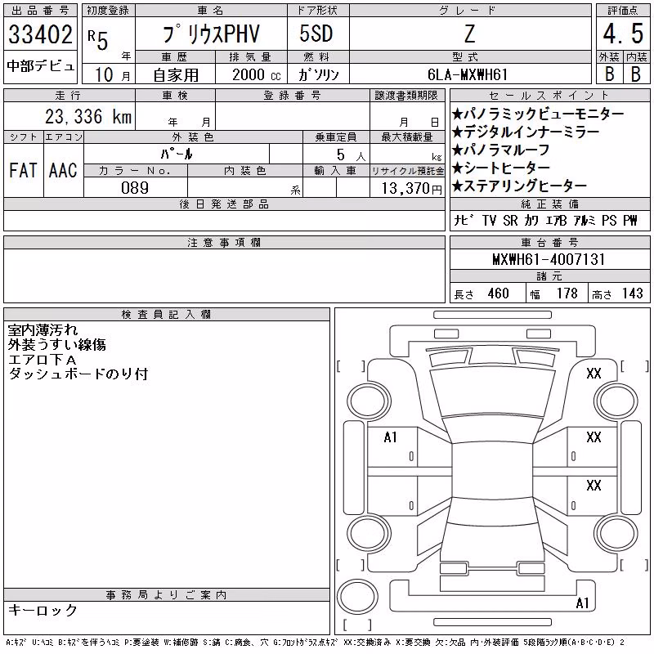Click the lot number 33402
The height and width of the screenshot is (654, 654).
[40, 34]
